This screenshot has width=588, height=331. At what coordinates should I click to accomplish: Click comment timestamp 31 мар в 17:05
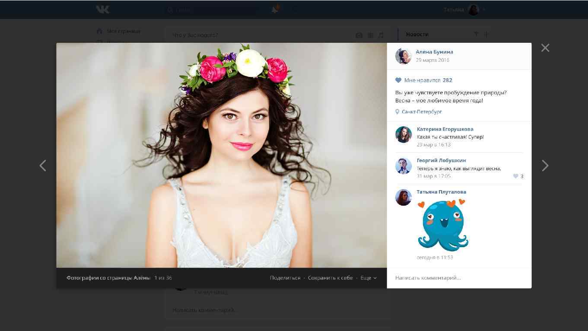point(434,176)
